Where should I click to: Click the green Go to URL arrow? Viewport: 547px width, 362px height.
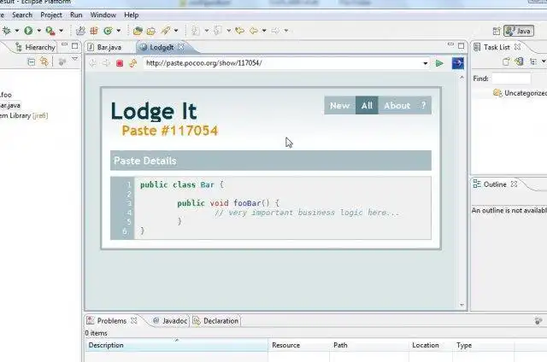[x=439, y=63]
